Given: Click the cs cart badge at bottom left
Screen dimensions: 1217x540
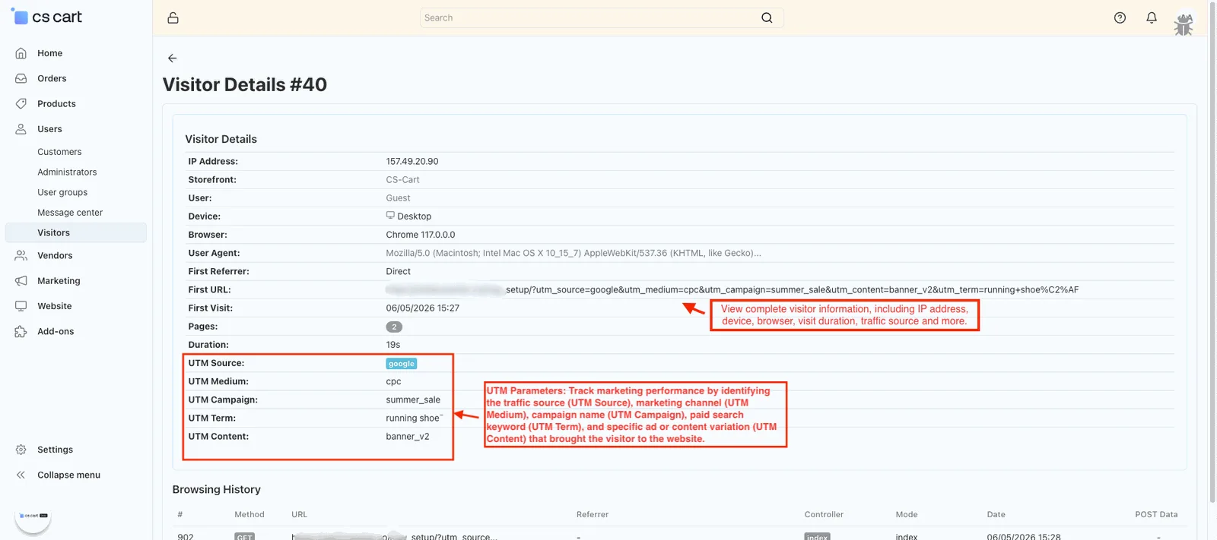Looking at the screenshot, I should pyautogui.click(x=33, y=517).
